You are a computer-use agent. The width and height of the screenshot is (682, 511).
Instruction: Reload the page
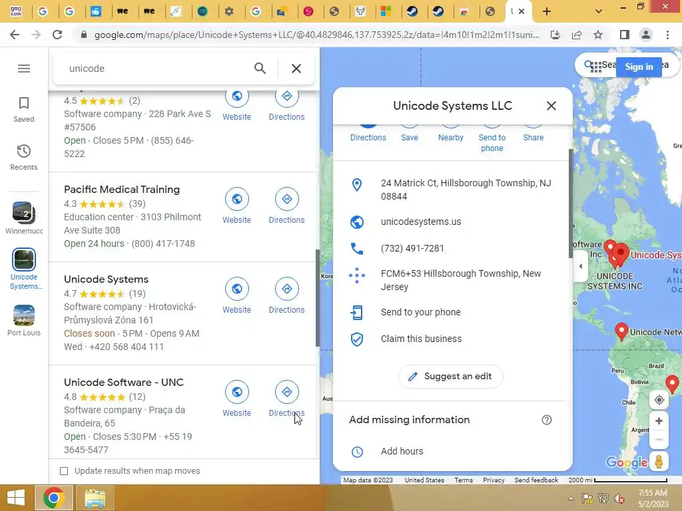click(x=57, y=35)
